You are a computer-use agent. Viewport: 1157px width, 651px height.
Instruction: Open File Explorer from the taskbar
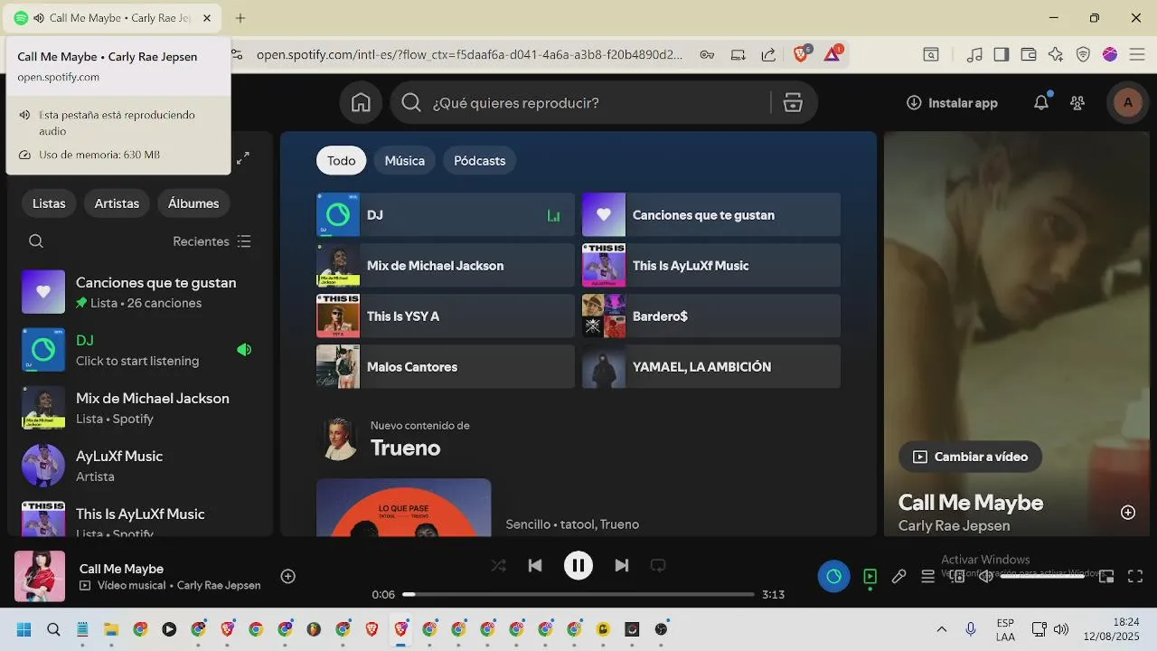111,629
